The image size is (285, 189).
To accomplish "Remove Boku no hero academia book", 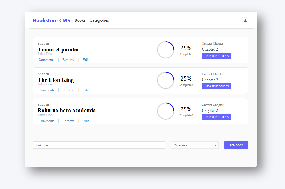I will (68, 121).
